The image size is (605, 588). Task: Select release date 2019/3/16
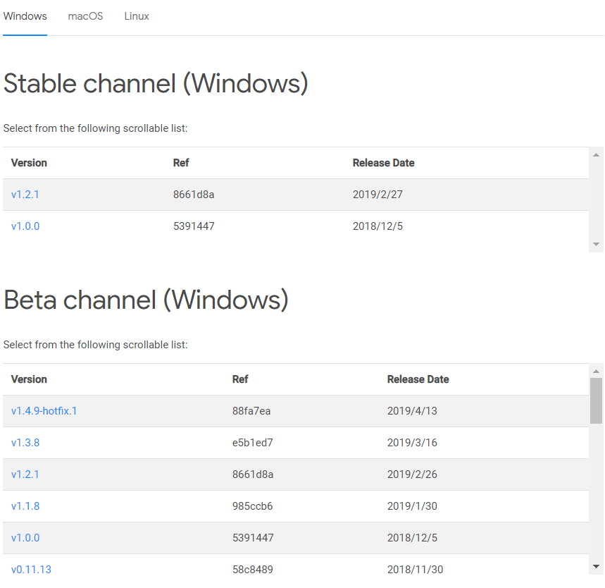412,442
